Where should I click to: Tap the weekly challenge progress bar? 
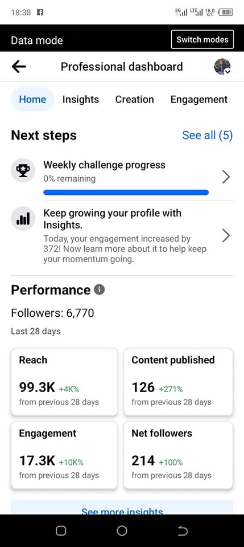click(126, 192)
